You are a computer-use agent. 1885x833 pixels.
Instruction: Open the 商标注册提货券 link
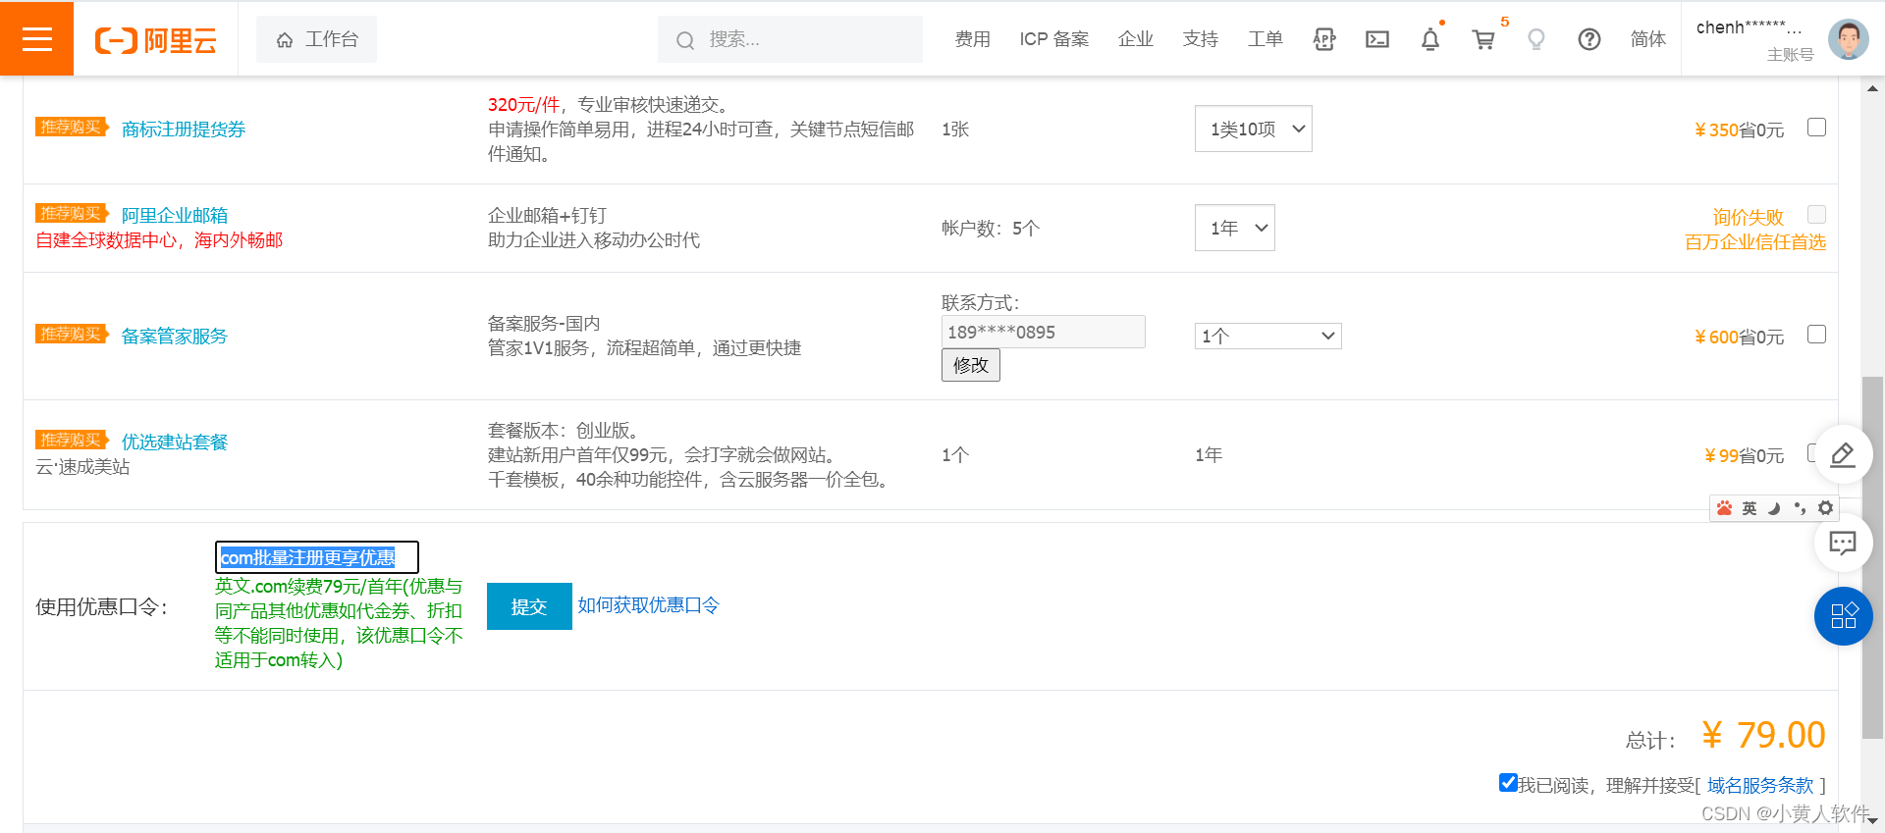coord(184,130)
